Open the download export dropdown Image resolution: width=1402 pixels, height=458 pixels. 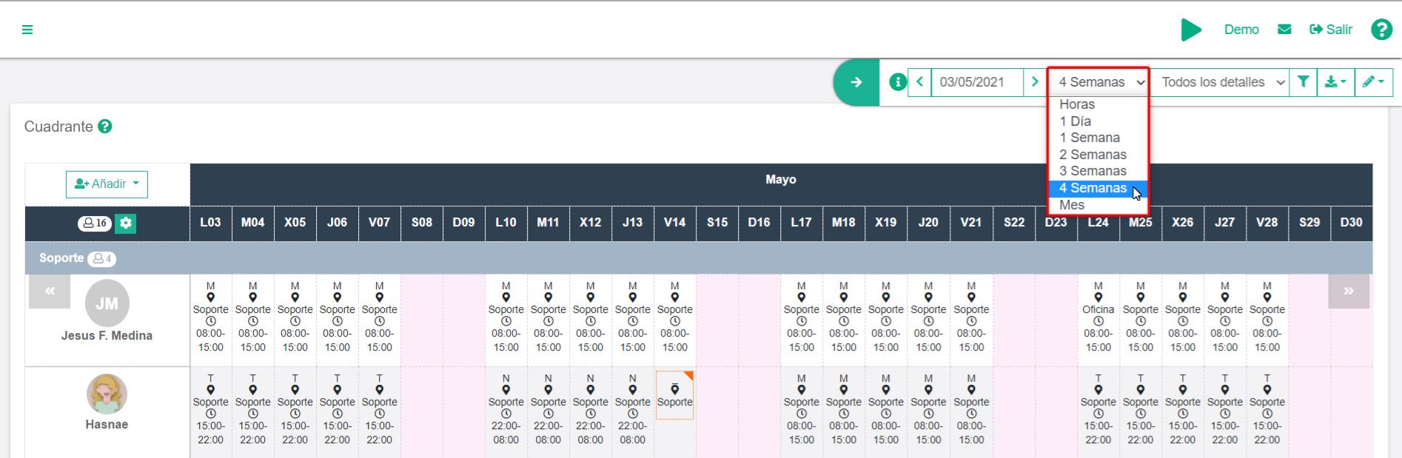(1335, 82)
